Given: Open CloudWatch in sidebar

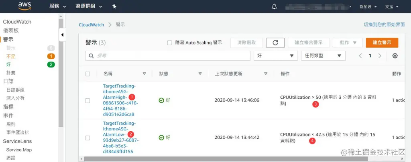Looking at the screenshot, I should click(17, 22).
